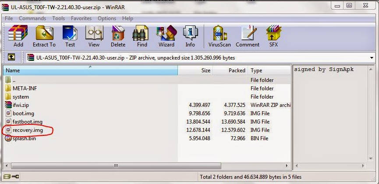This screenshot has width=379, height=184.
Task: Click the boot.img file icon
Action: pos(8,113)
